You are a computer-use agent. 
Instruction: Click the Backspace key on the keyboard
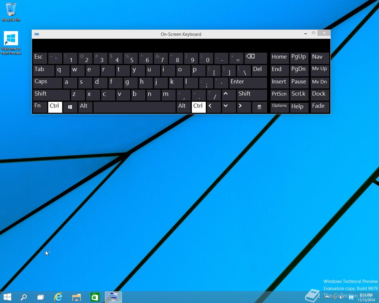click(256, 58)
